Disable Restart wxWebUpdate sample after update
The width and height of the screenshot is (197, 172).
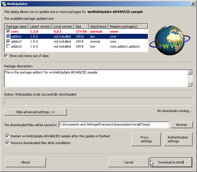(7, 136)
